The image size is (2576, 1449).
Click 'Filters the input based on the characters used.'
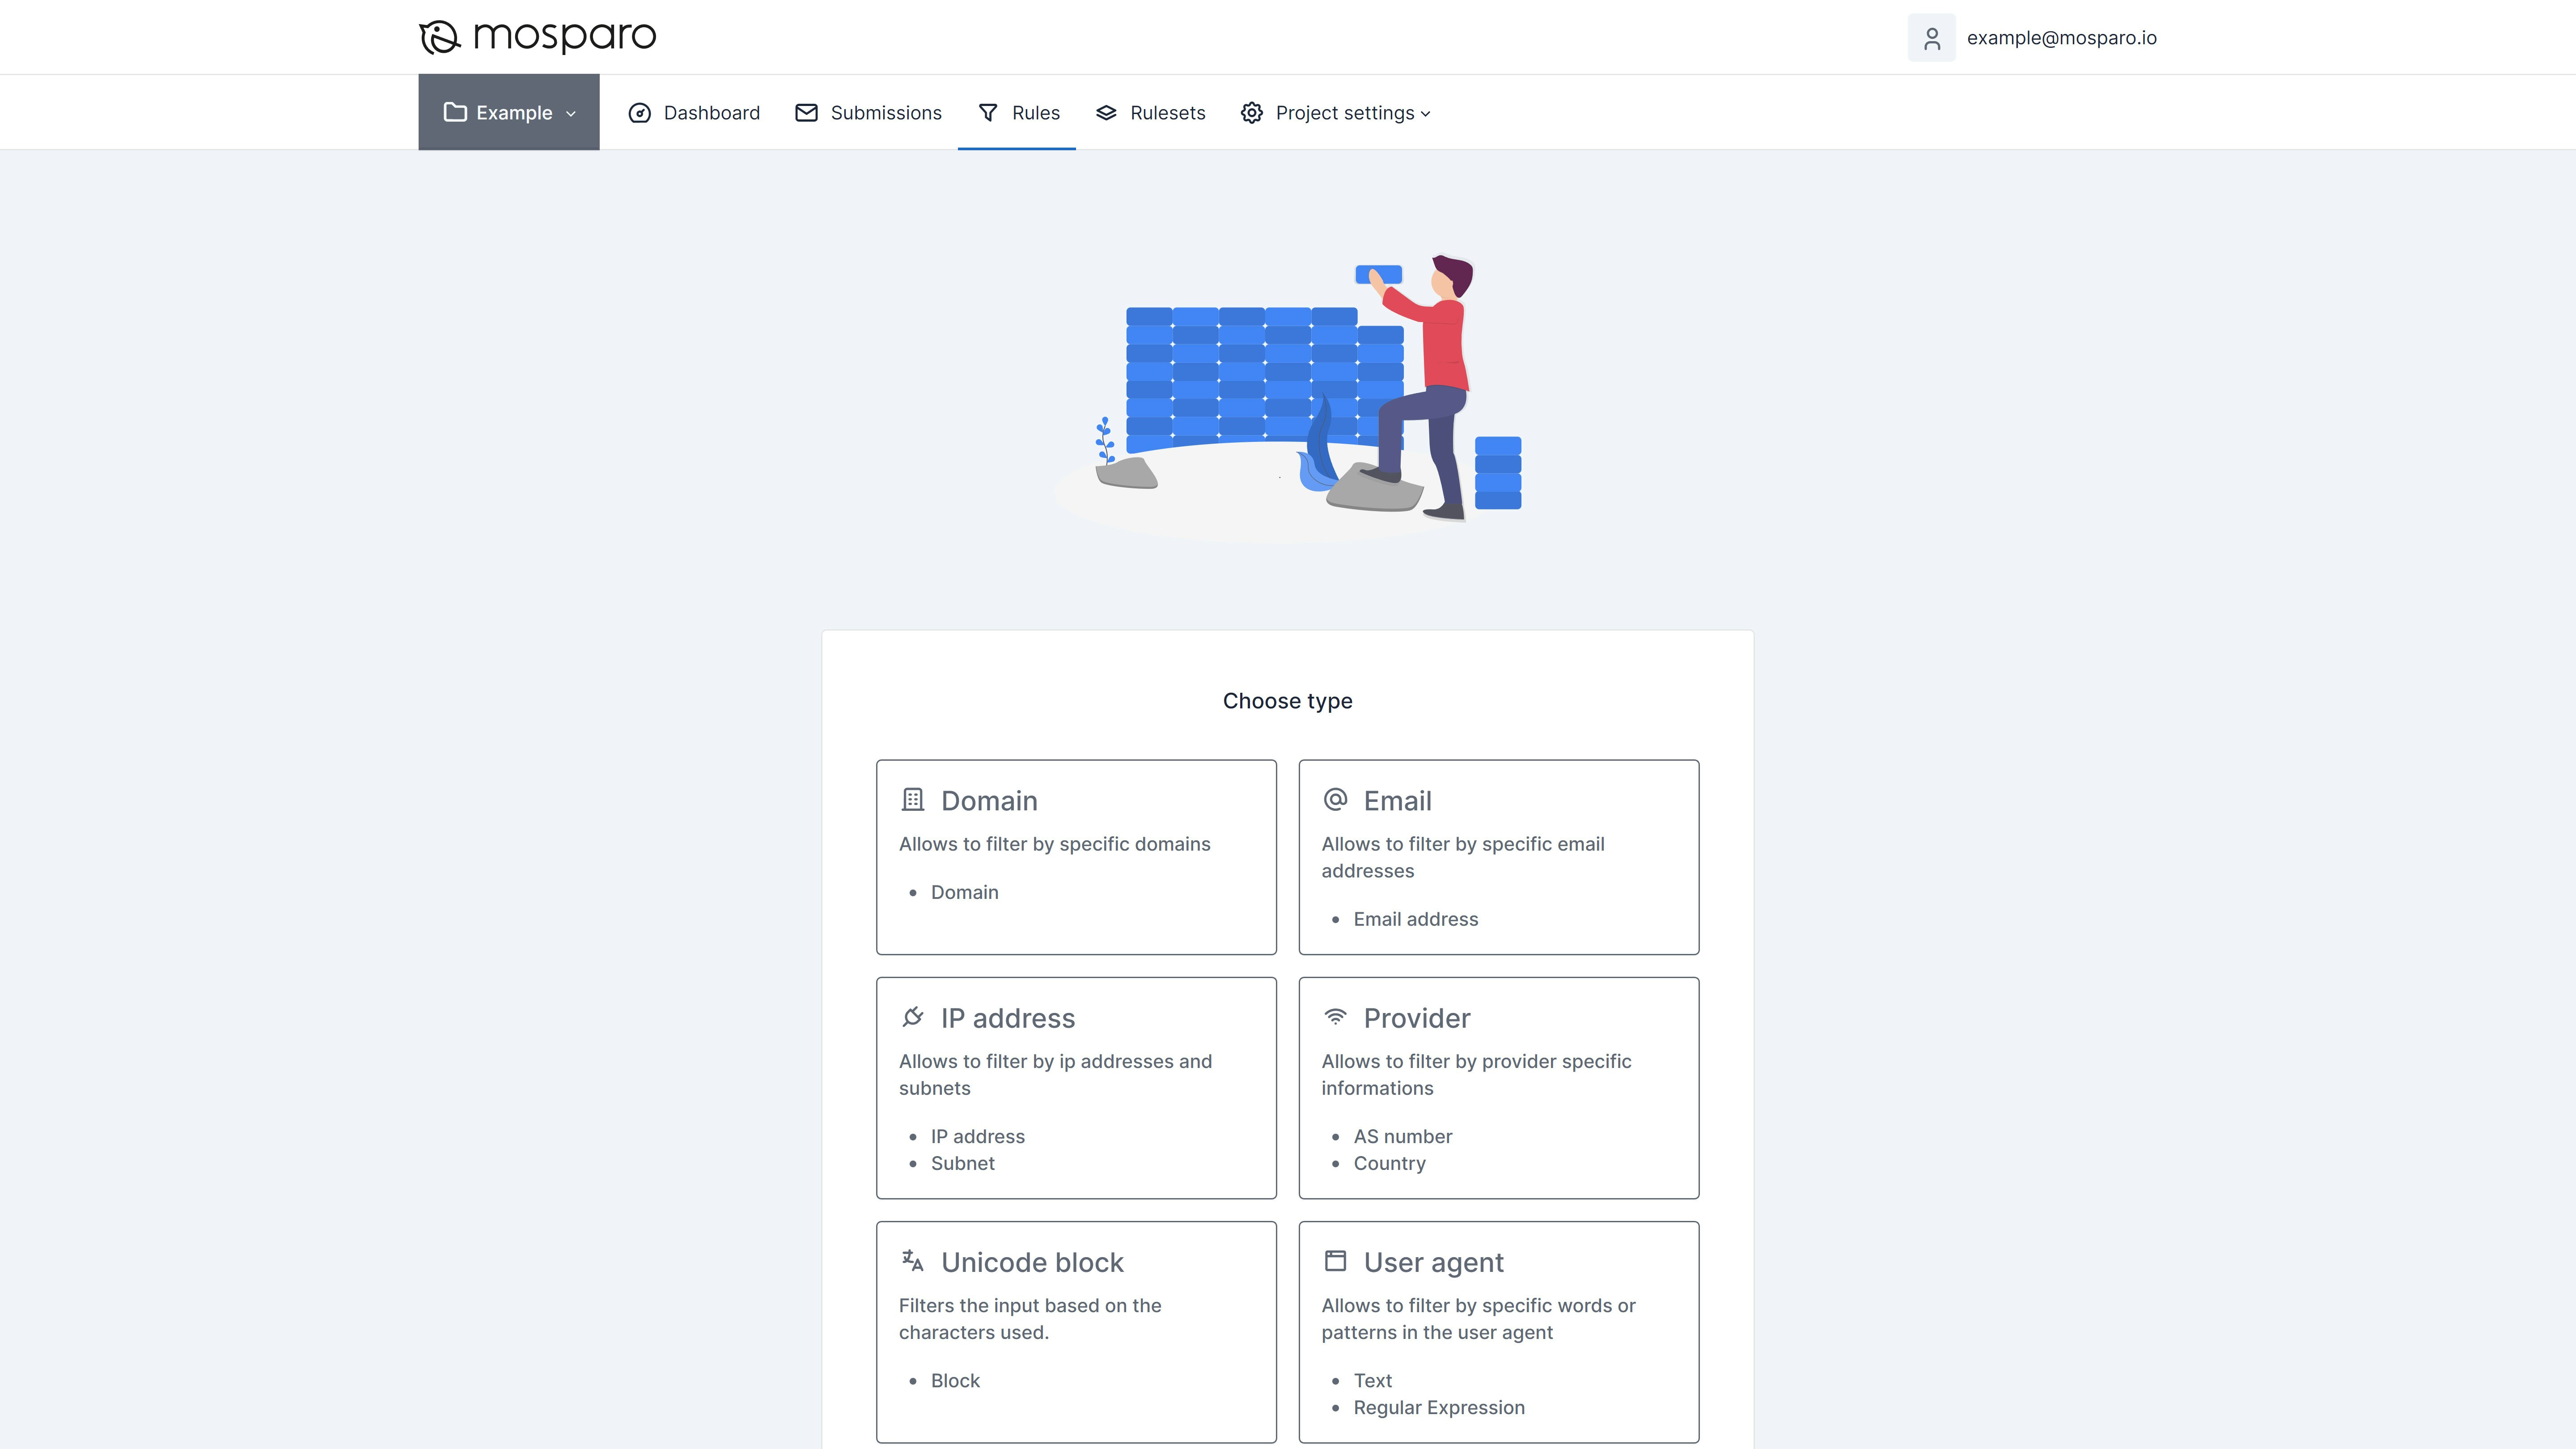click(1030, 1318)
